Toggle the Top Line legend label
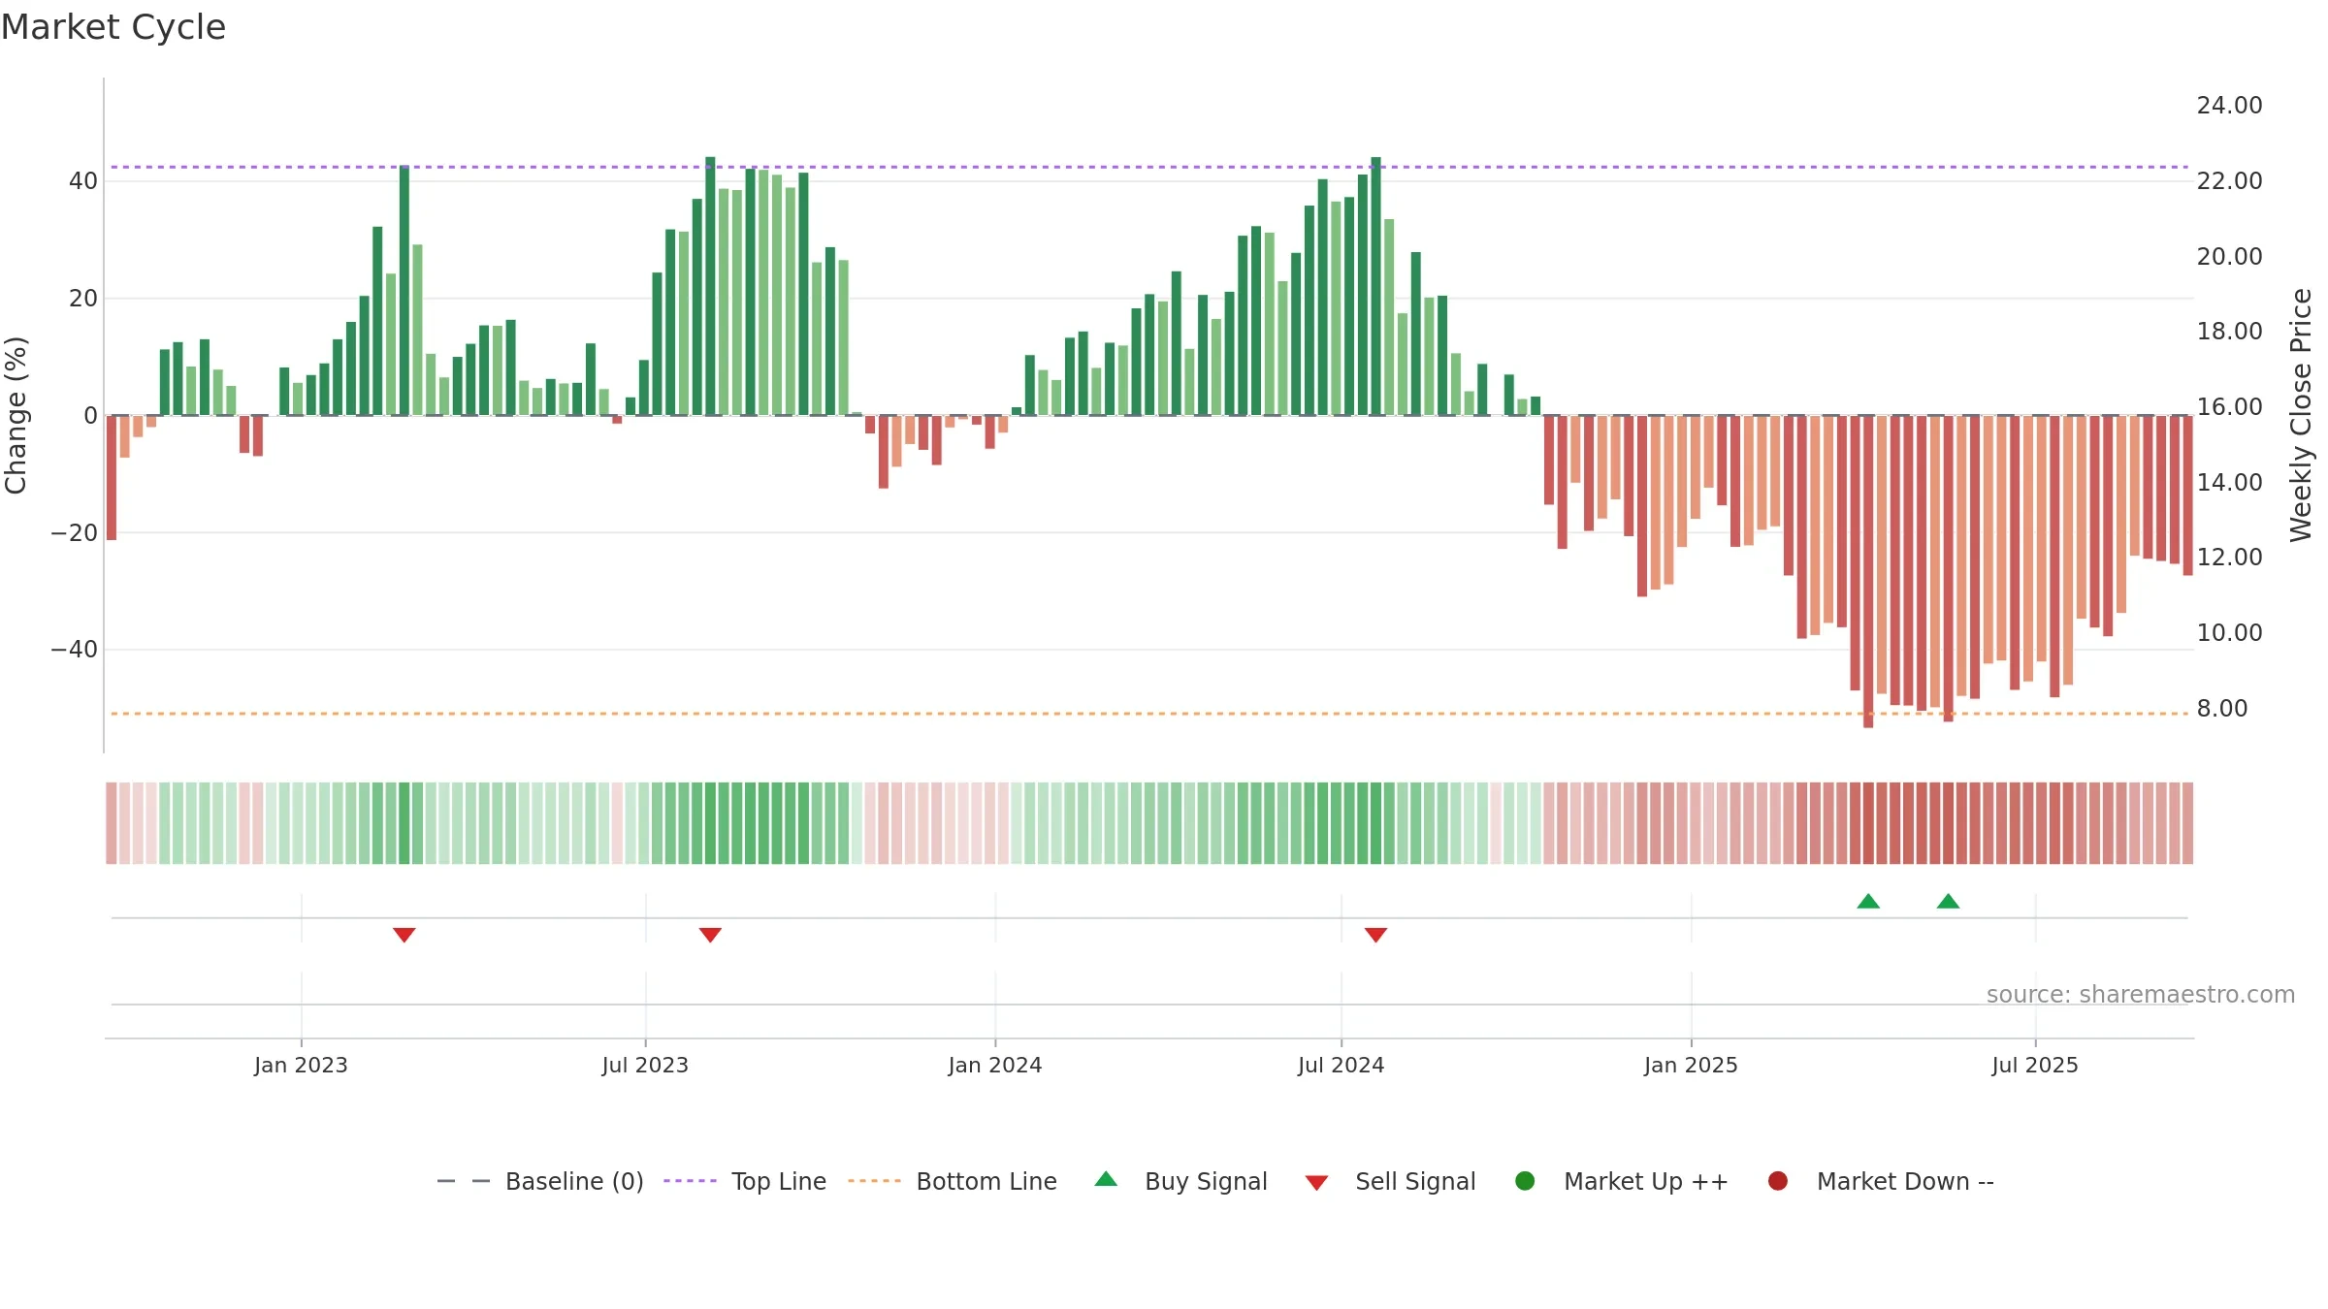The image size is (2328, 1309). point(779,1181)
